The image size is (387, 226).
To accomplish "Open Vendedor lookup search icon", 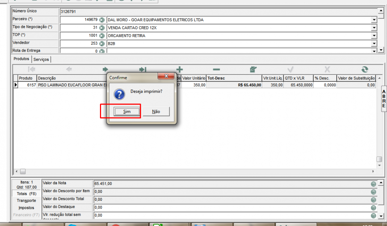I will click(x=101, y=44).
